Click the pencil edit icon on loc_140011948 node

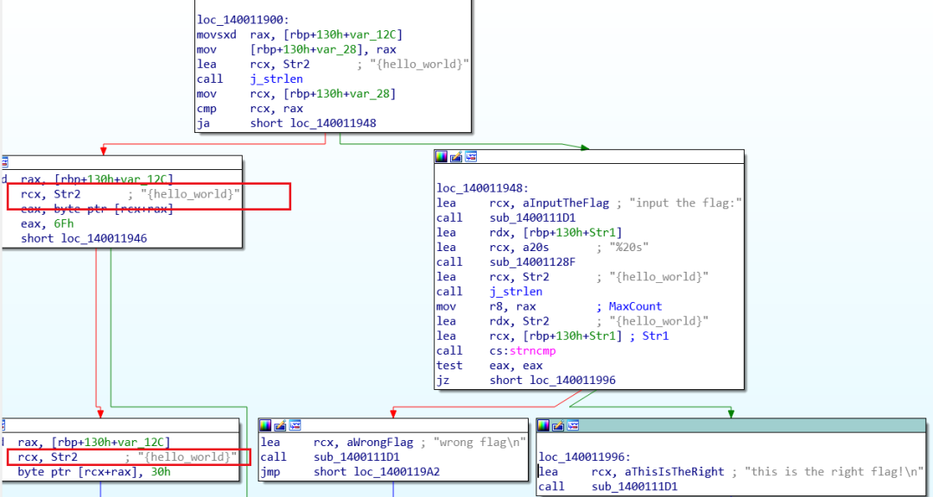pyautogui.click(x=456, y=156)
